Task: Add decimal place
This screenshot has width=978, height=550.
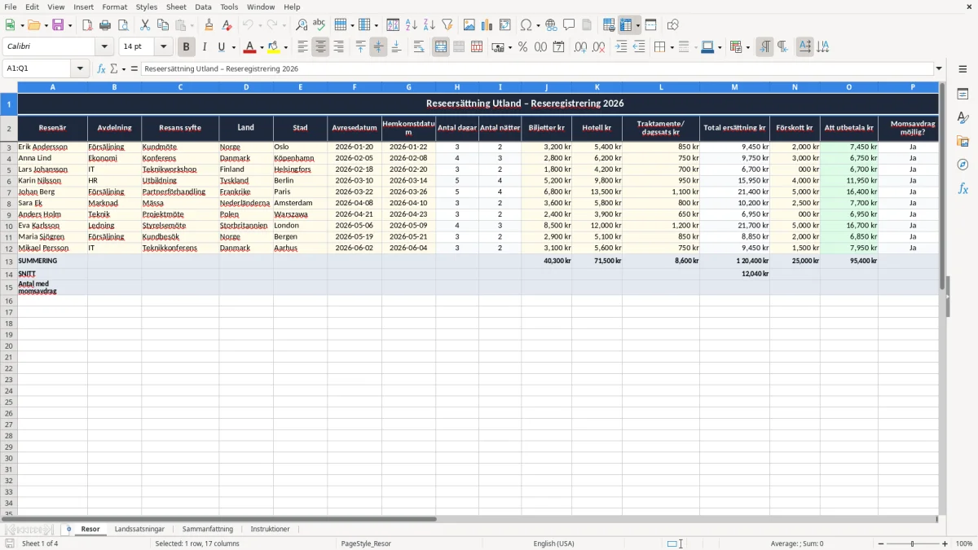Action: pyautogui.click(x=580, y=47)
